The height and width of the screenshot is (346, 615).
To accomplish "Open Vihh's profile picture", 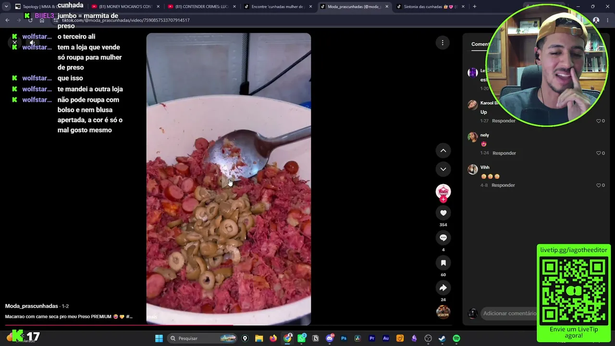I will [x=473, y=169].
